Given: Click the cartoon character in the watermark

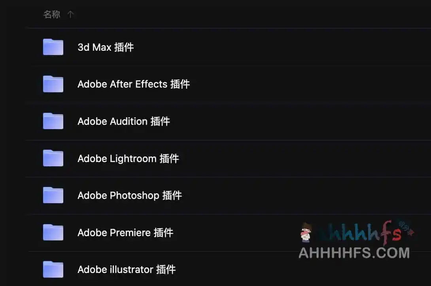Looking at the screenshot, I should [306, 233].
